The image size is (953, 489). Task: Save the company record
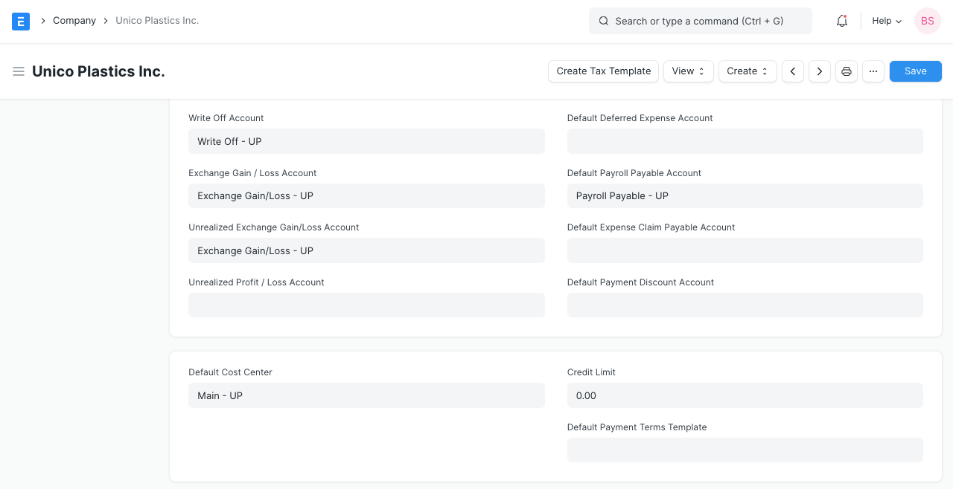pos(916,71)
